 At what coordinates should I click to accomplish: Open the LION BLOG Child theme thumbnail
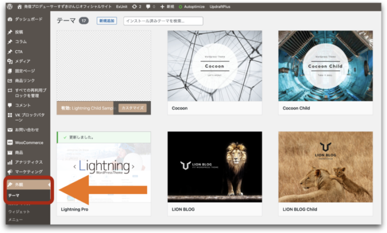[326, 167]
